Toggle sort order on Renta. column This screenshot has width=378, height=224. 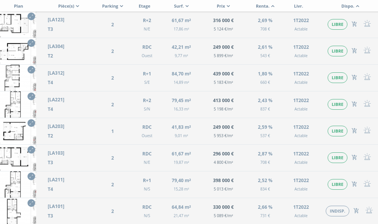[x=265, y=6]
